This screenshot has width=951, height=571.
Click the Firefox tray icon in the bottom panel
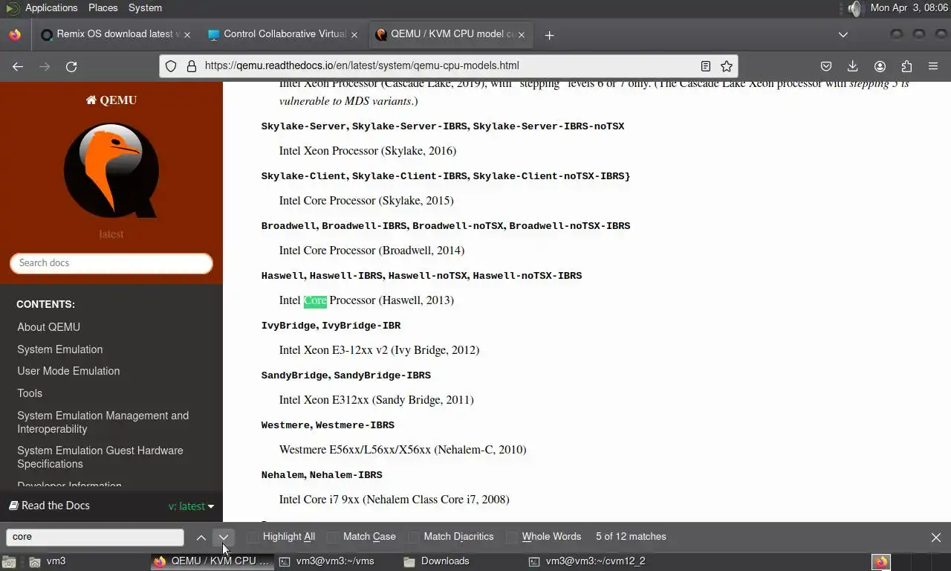(x=880, y=561)
